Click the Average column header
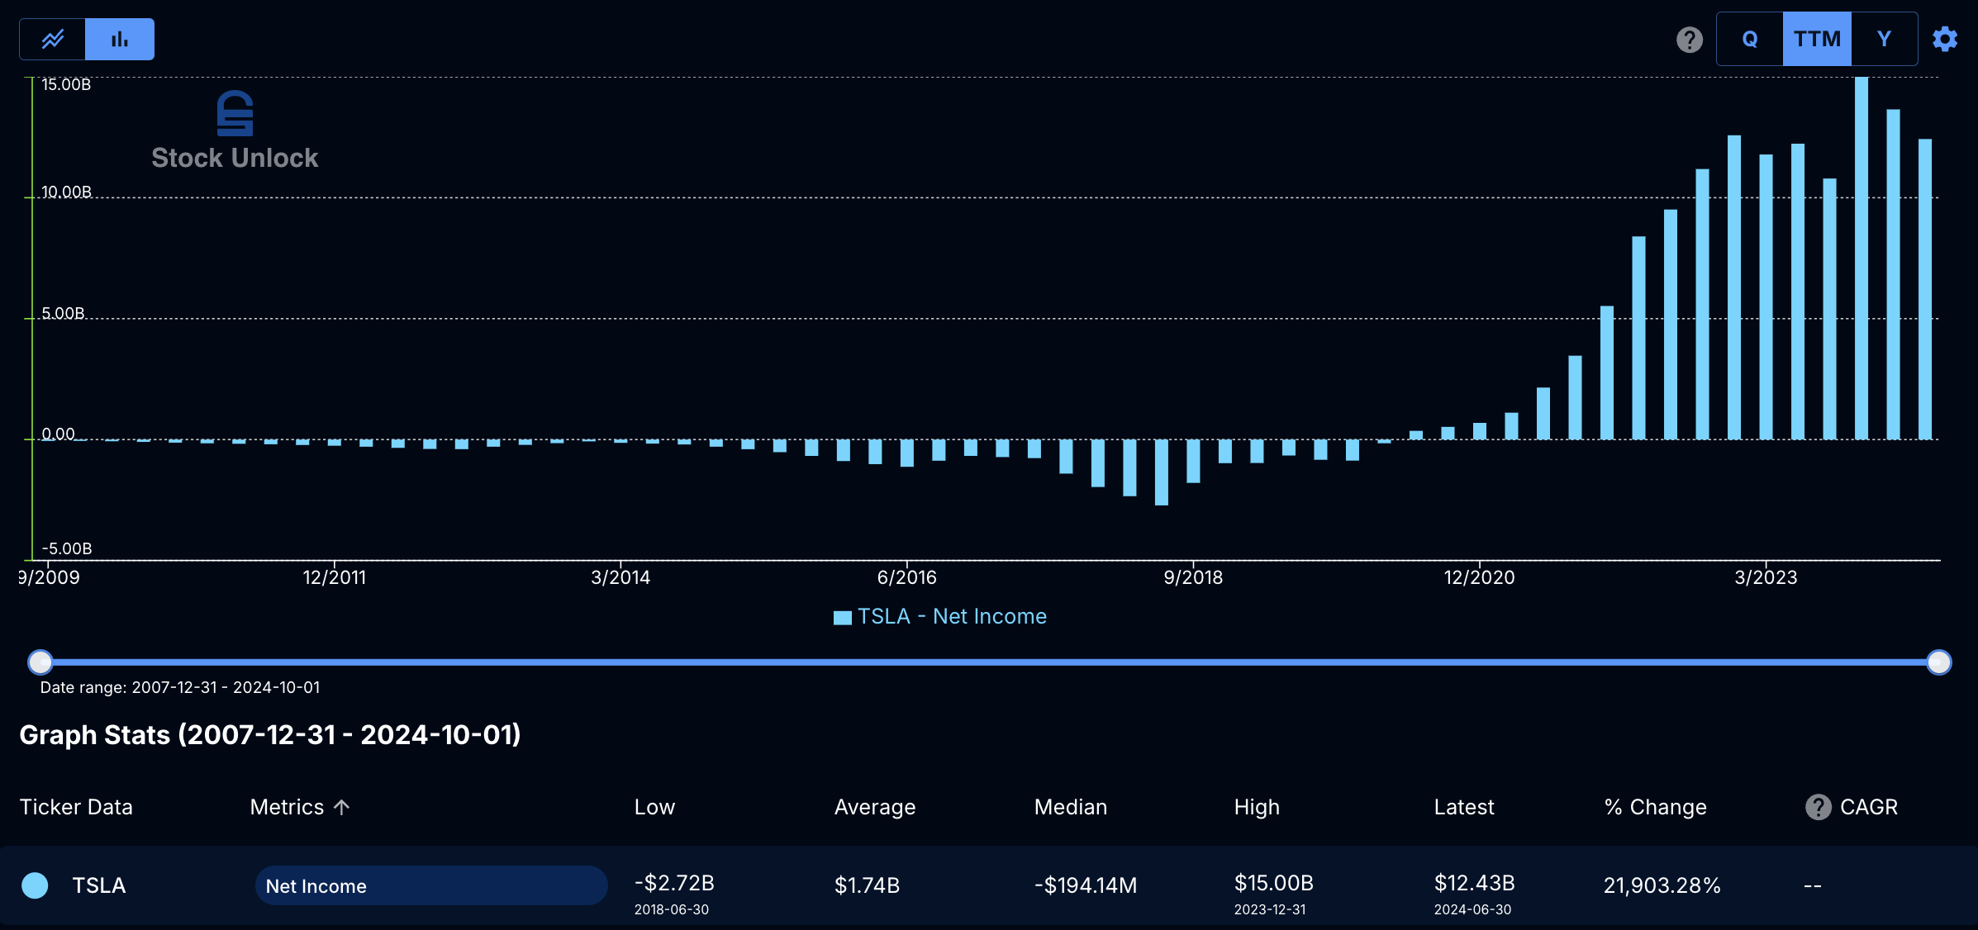This screenshot has height=930, width=1978. (x=875, y=807)
